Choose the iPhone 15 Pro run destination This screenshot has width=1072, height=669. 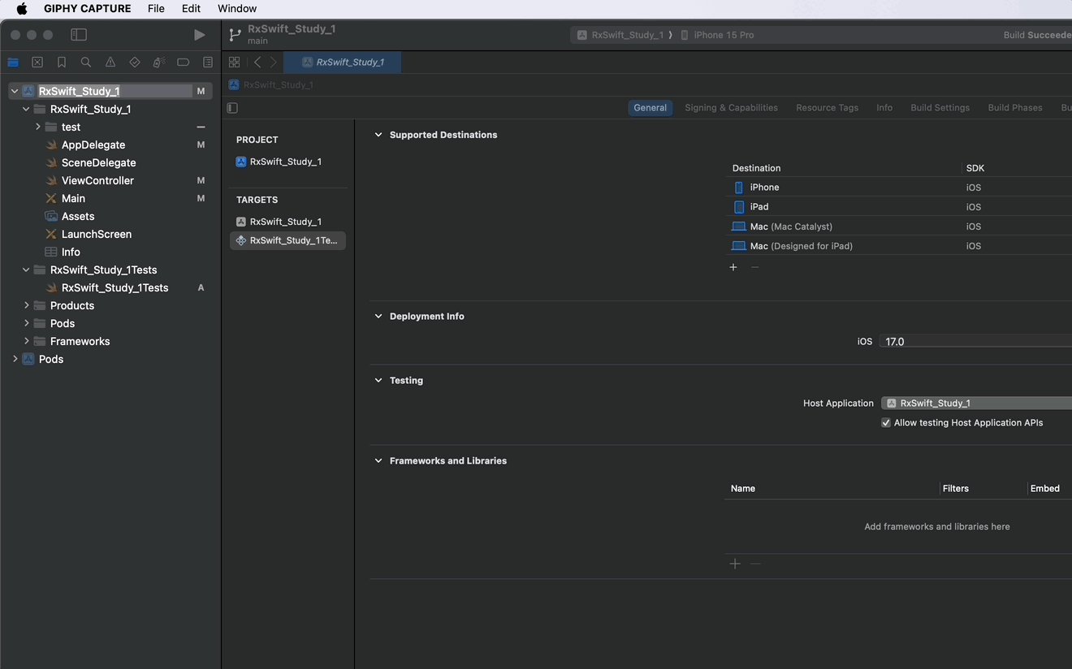717,35
